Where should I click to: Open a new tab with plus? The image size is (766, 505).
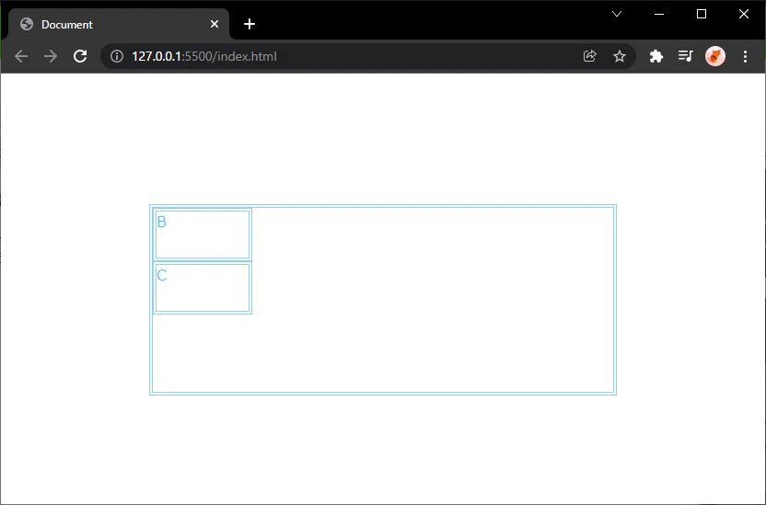point(250,24)
